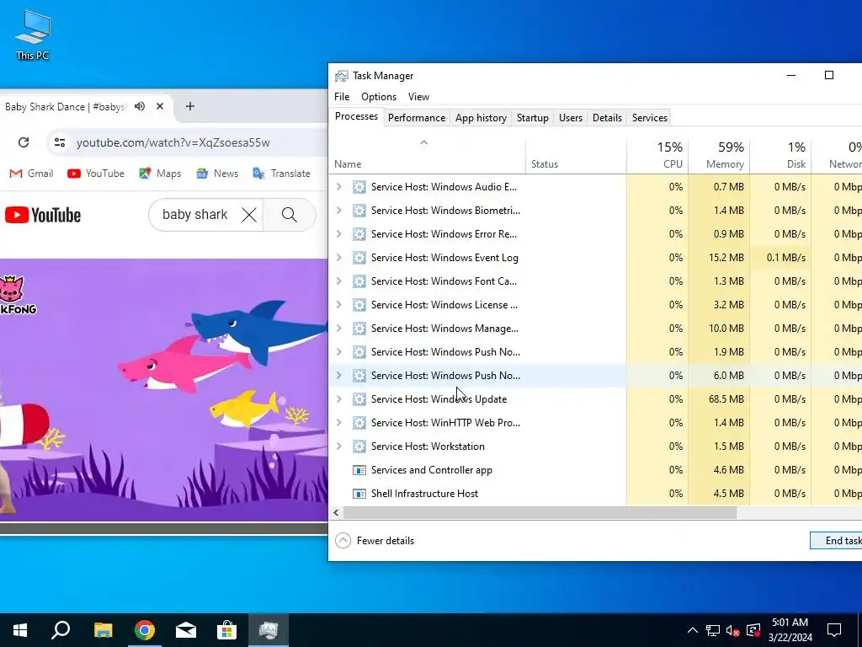Click End task button

coord(836,541)
